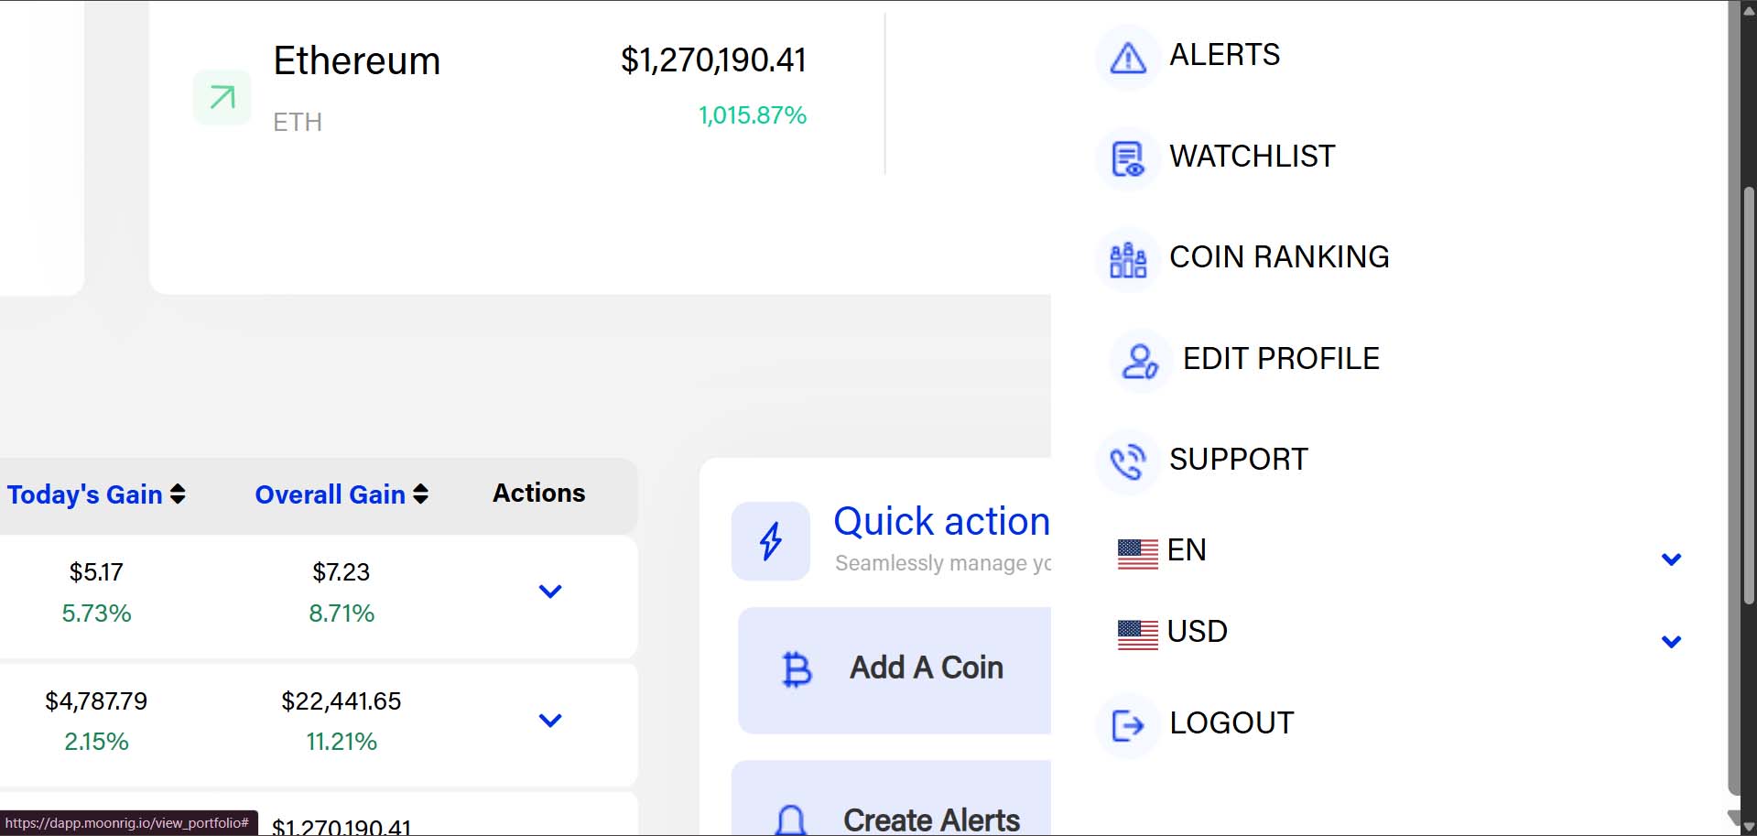Viewport: 1757px width, 836px height.
Task: Expand the USD currency dropdown chevron
Action: (x=1671, y=642)
